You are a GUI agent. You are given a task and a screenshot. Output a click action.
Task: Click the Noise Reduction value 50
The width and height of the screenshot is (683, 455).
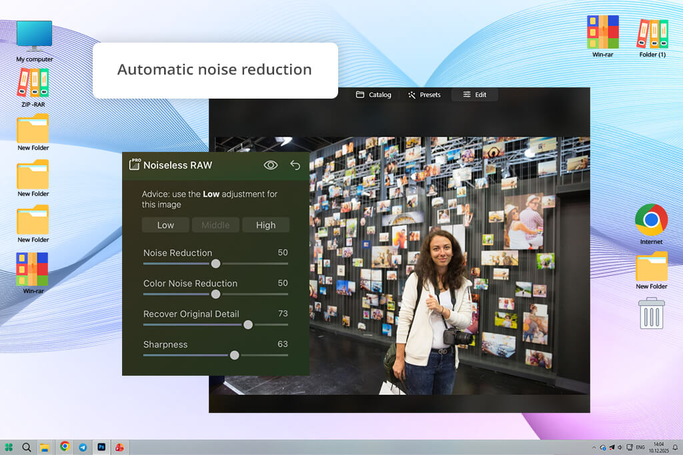pos(283,252)
